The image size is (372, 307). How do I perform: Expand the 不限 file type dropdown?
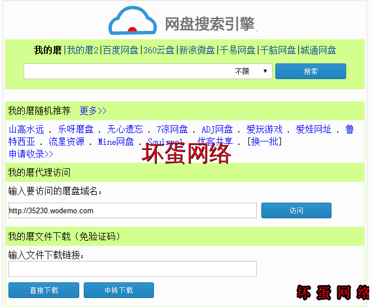pos(252,71)
